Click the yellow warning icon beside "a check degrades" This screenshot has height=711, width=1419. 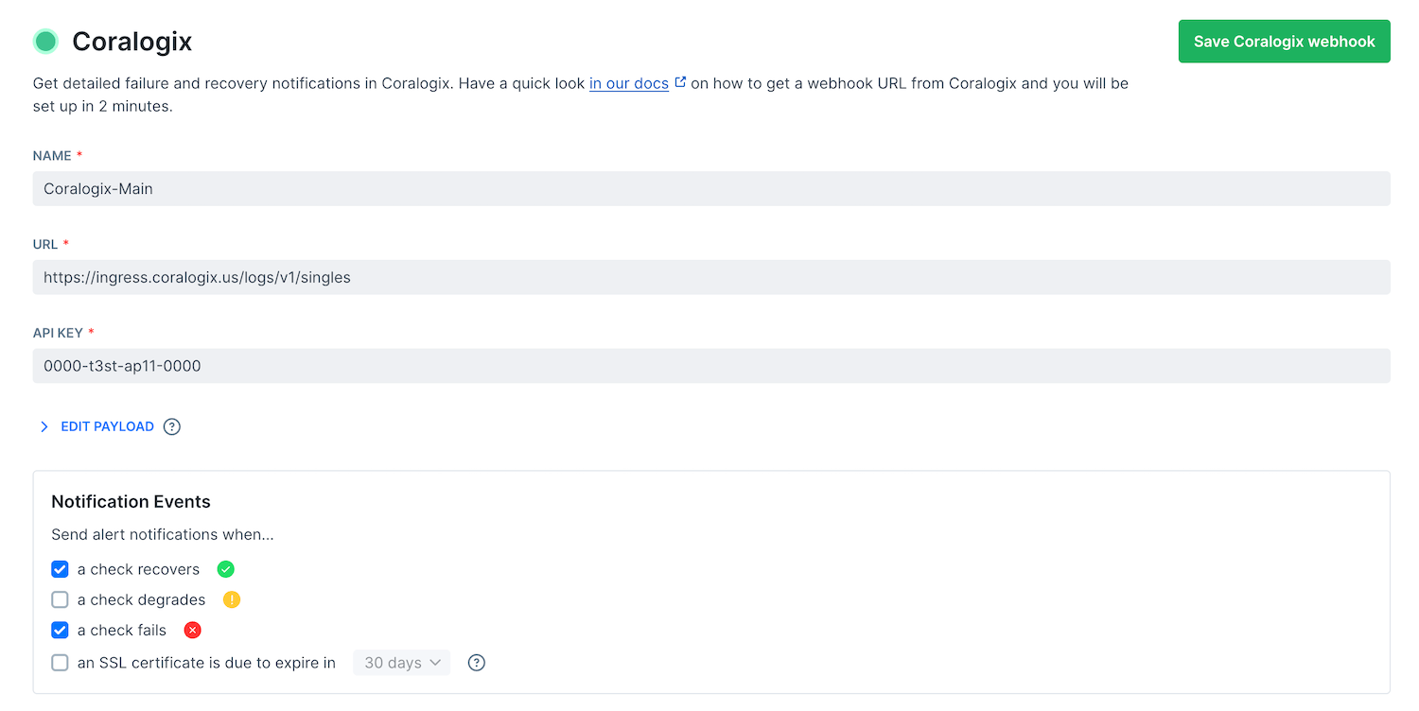coord(232,599)
